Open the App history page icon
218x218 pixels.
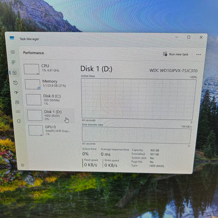(x=16, y=83)
